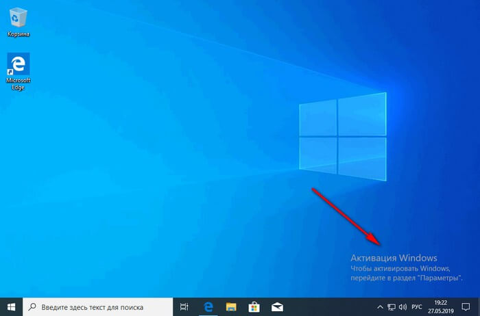This screenshot has width=480, height=316.
Task: Select the Microsoft Edge desktop shortcut
Action: click(x=18, y=71)
